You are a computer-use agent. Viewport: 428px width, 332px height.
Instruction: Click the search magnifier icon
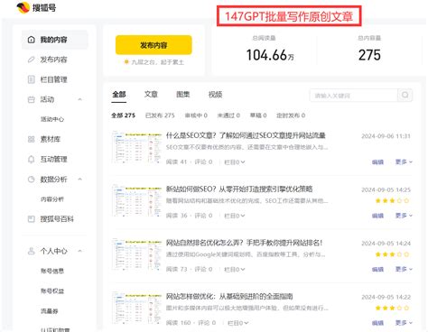point(405,95)
